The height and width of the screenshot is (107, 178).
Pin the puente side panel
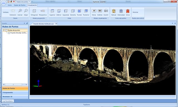[x=27, y=23]
